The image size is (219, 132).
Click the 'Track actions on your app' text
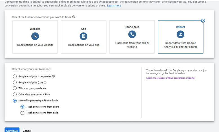coord(83,45)
